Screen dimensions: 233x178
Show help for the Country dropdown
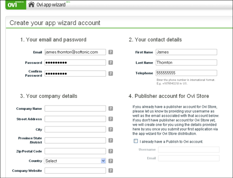tap(111, 161)
